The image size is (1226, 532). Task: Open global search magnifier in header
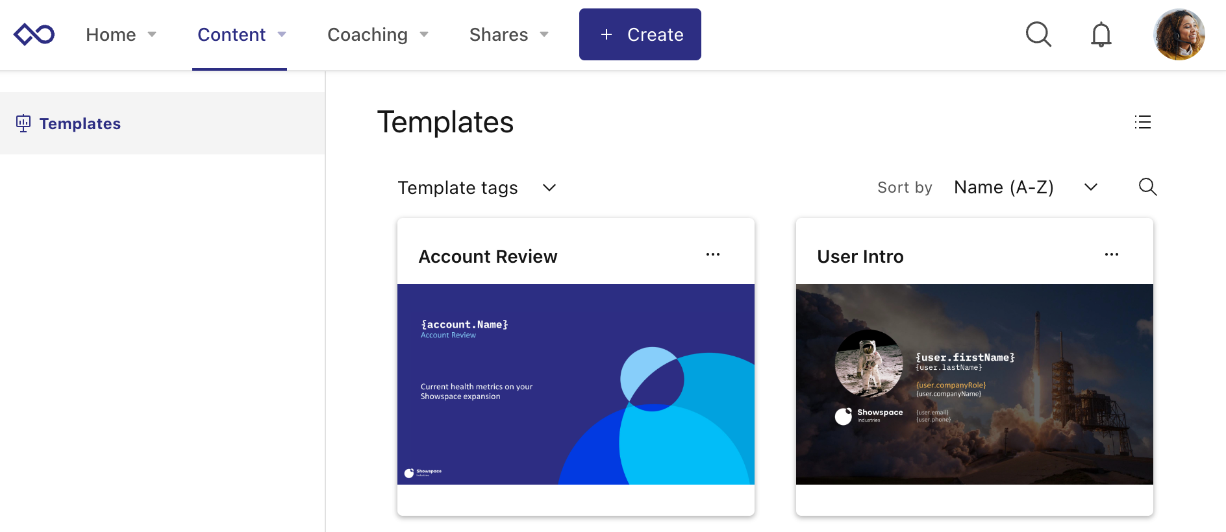click(1038, 34)
